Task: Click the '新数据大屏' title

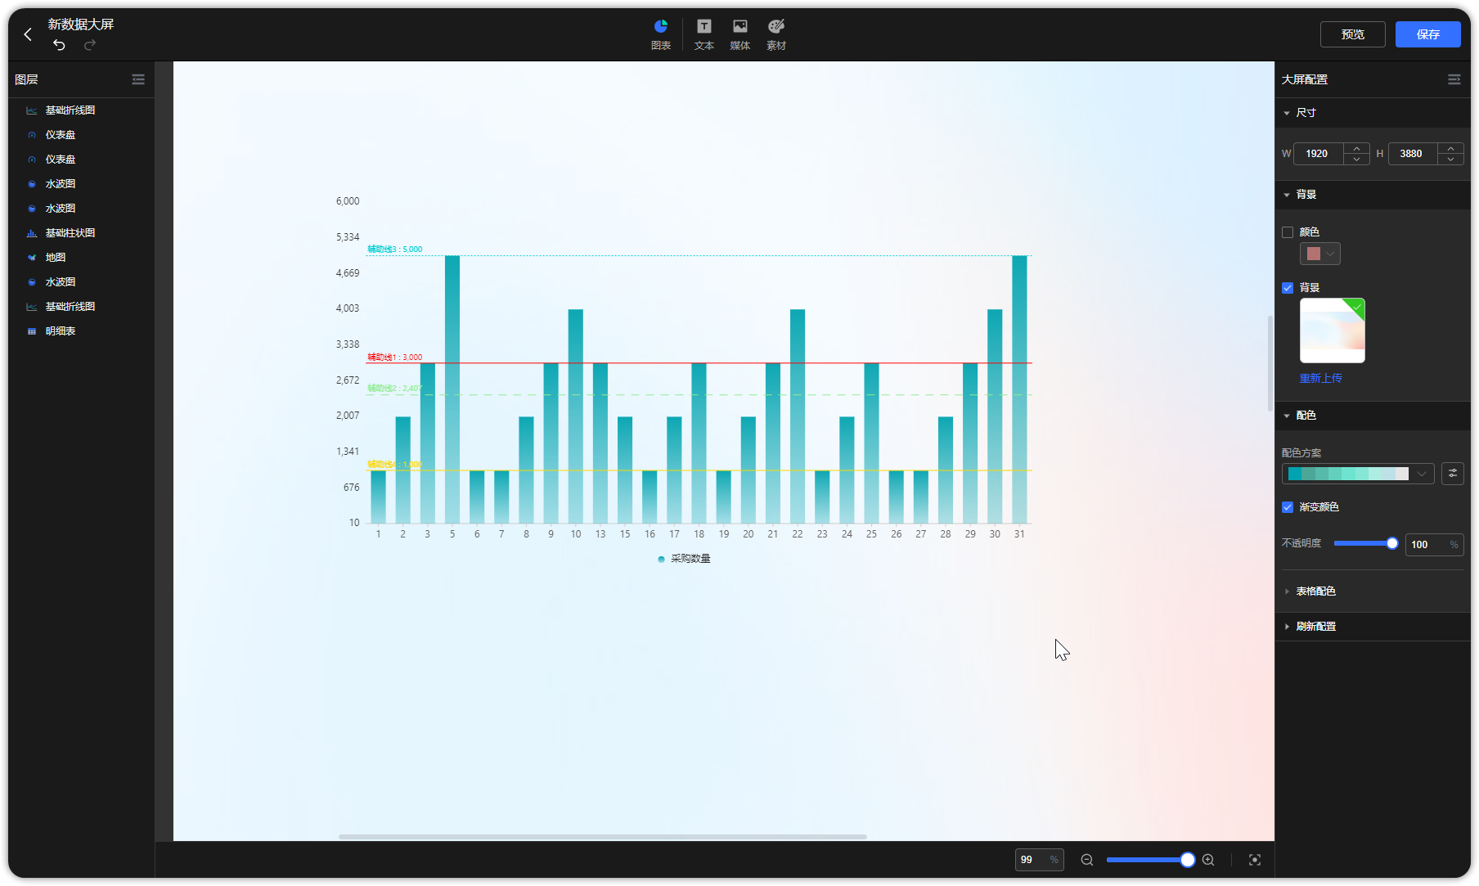Action: [81, 25]
